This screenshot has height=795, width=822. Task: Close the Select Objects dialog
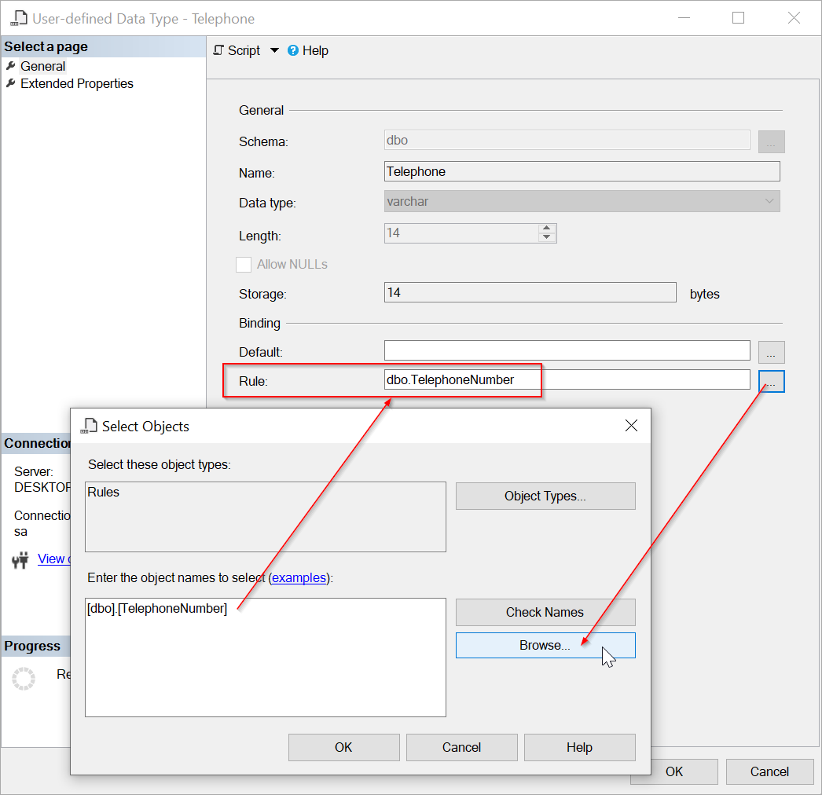(631, 426)
